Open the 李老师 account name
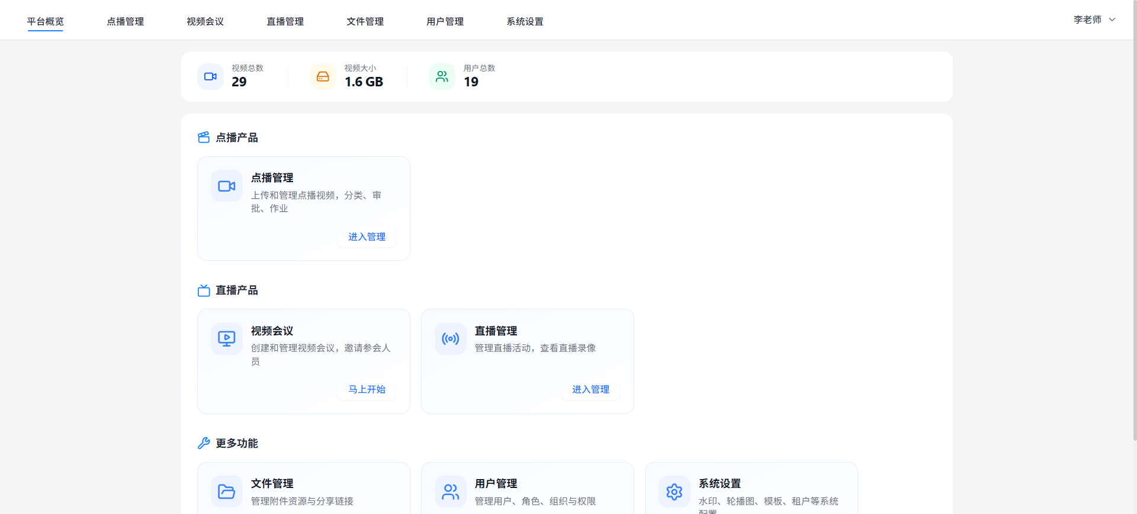 coord(1087,20)
